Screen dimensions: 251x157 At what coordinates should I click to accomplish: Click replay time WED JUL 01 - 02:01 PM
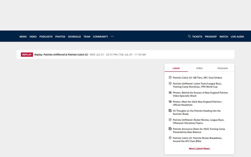tap(104, 55)
